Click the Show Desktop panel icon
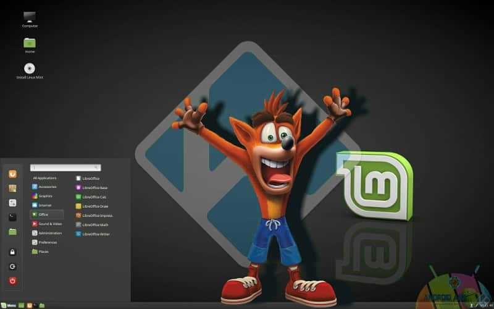Image resolution: width=494 pixels, height=309 pixels. point(21,305)
